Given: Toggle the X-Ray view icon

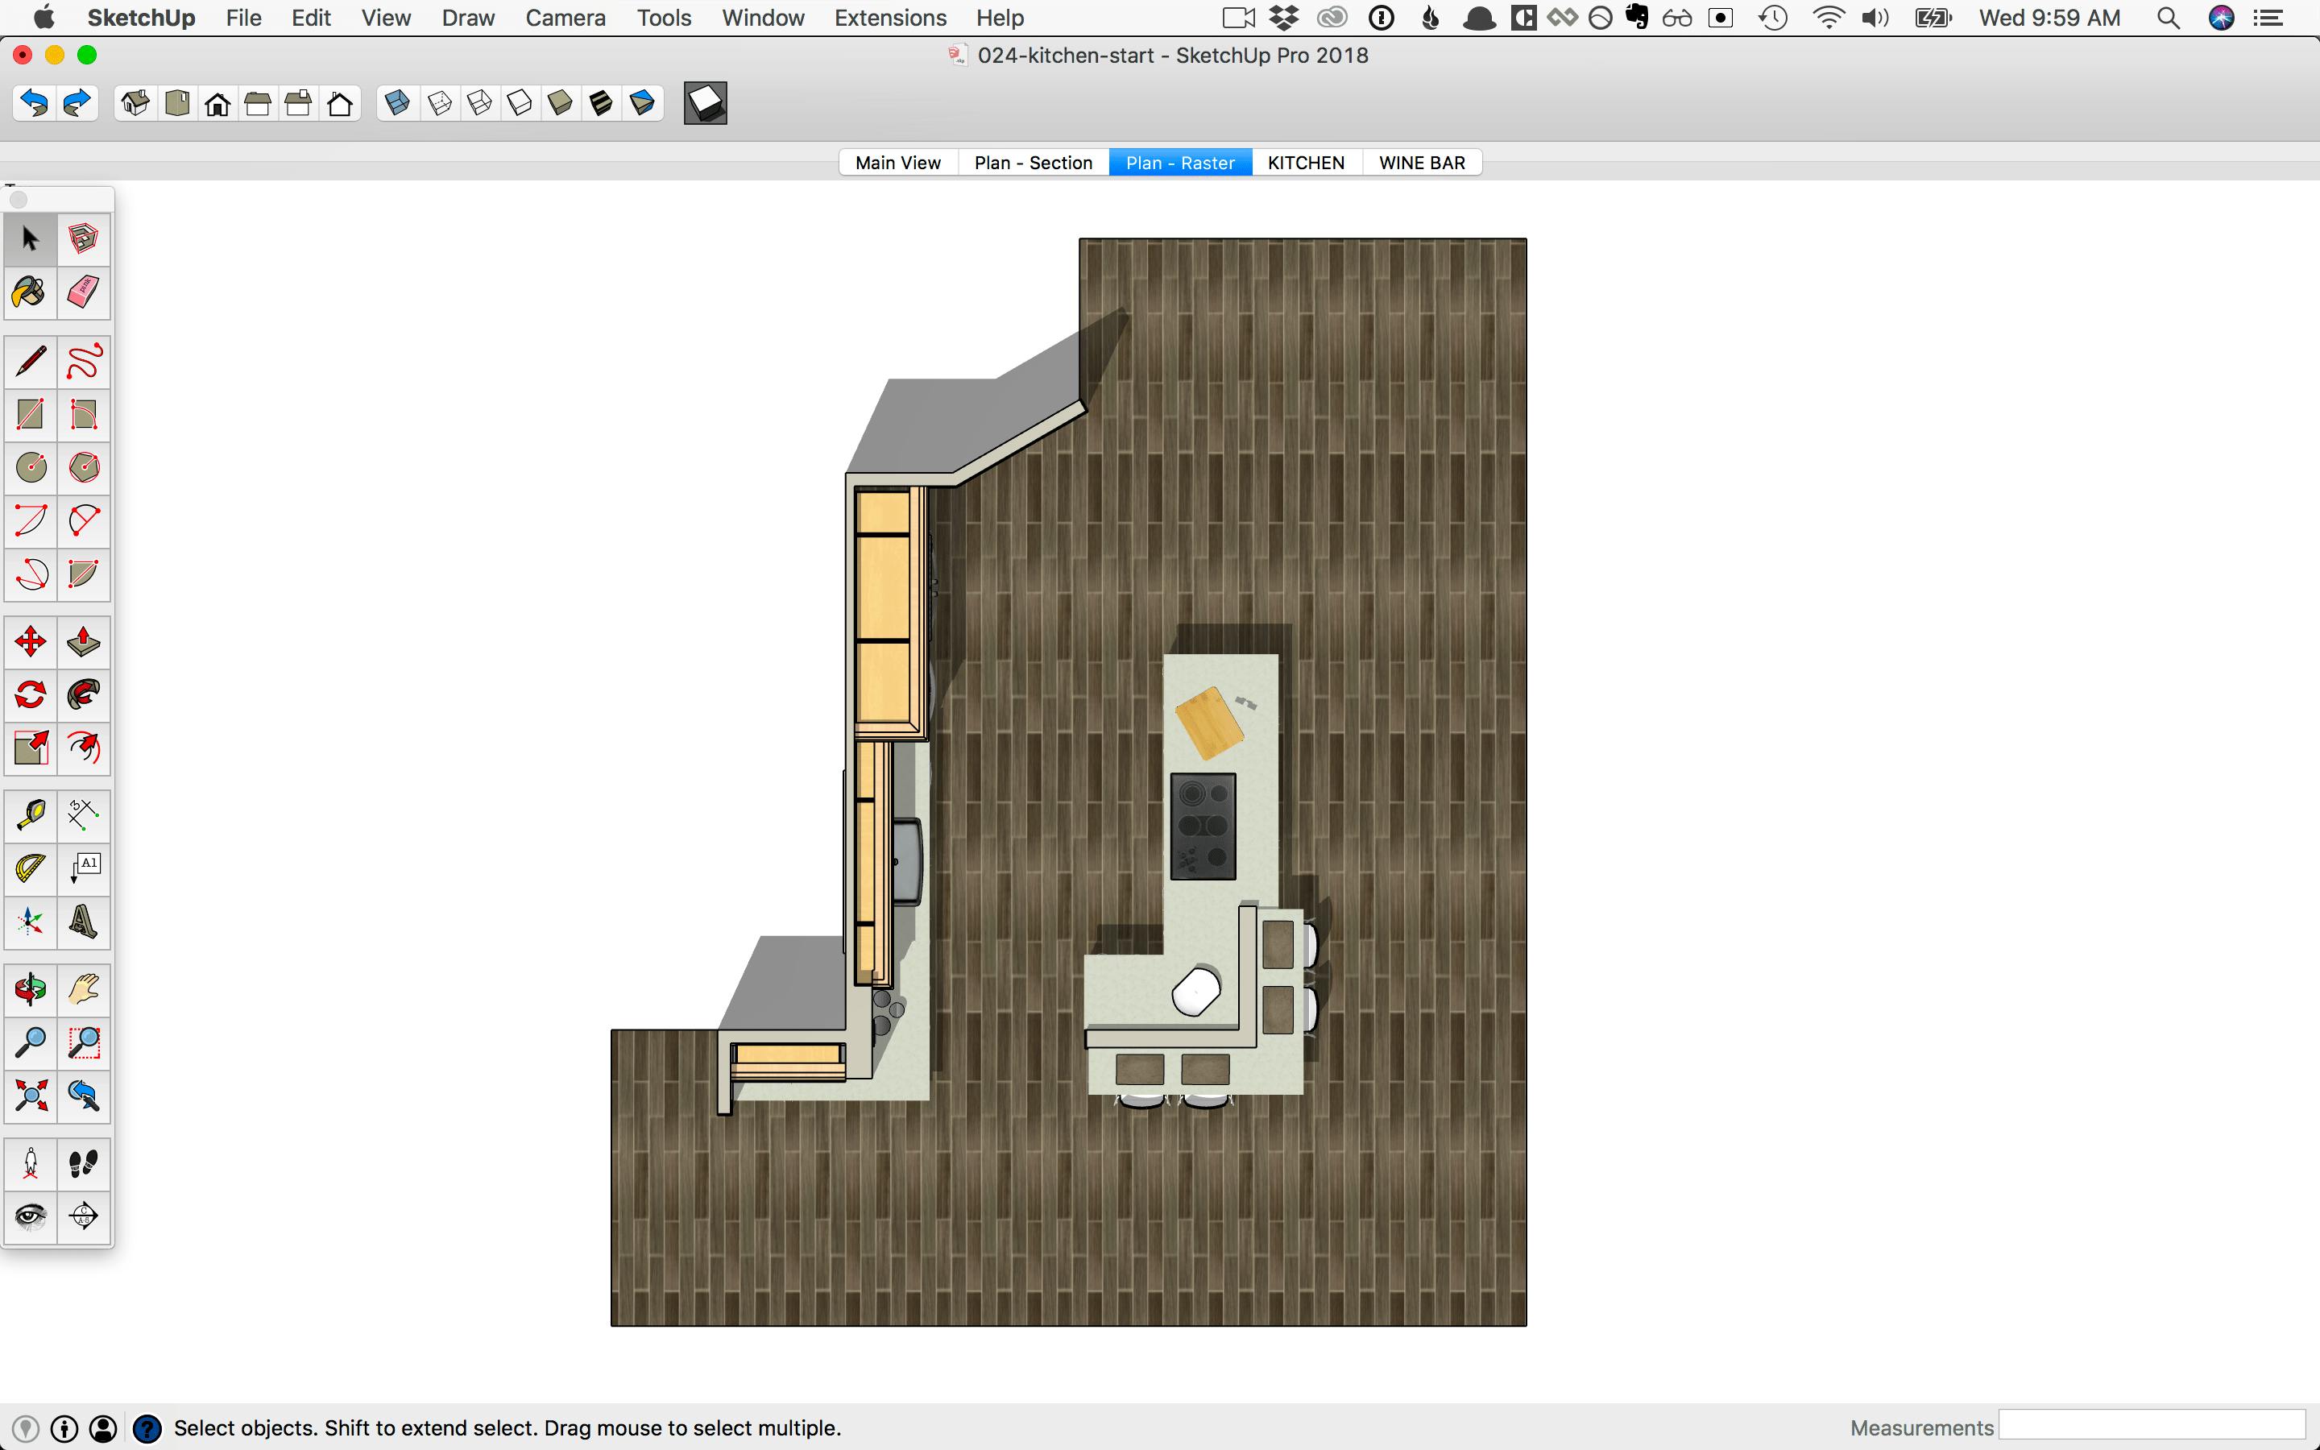Looking at the screenshot, I should (x=396, y=104).
